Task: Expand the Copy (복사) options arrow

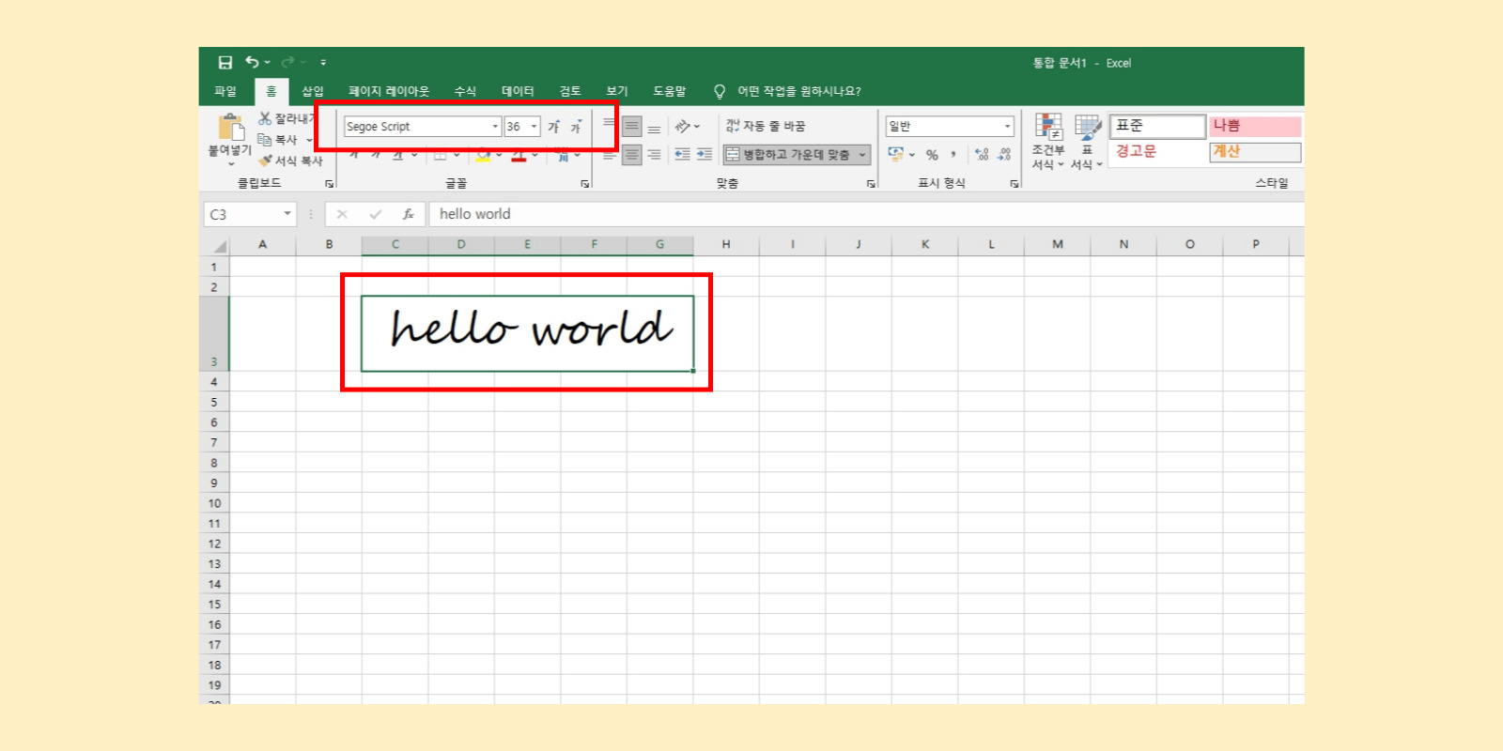Action: click(309, 140)
